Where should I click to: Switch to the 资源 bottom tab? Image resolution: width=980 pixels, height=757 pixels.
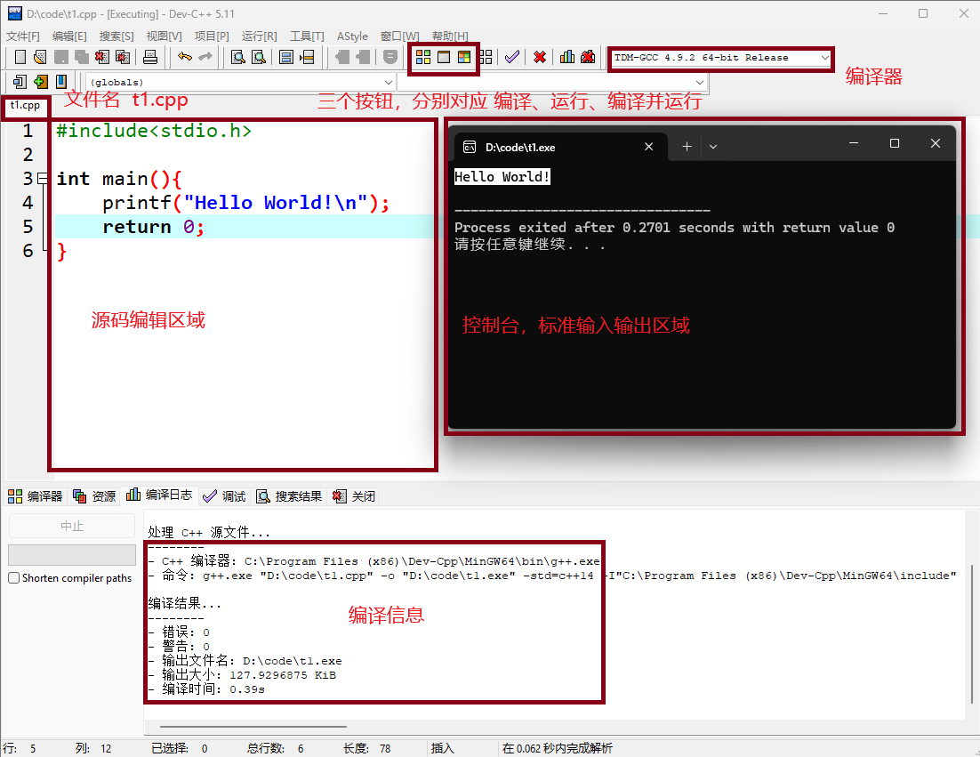point(94,496)
